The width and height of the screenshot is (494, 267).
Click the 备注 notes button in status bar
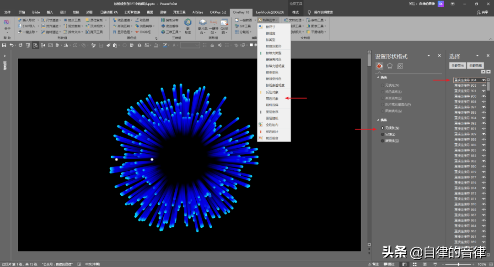[x=373, y=264]
